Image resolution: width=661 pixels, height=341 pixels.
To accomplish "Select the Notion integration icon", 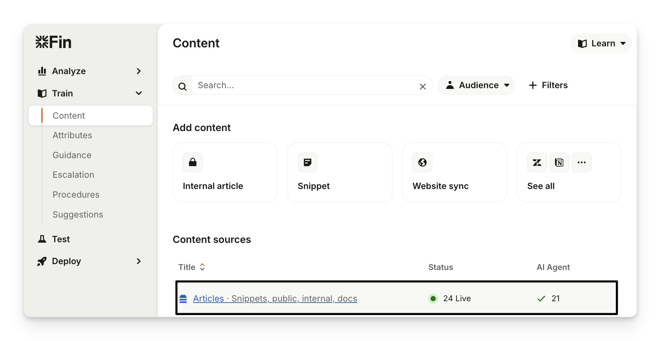I will pos(559,162).
